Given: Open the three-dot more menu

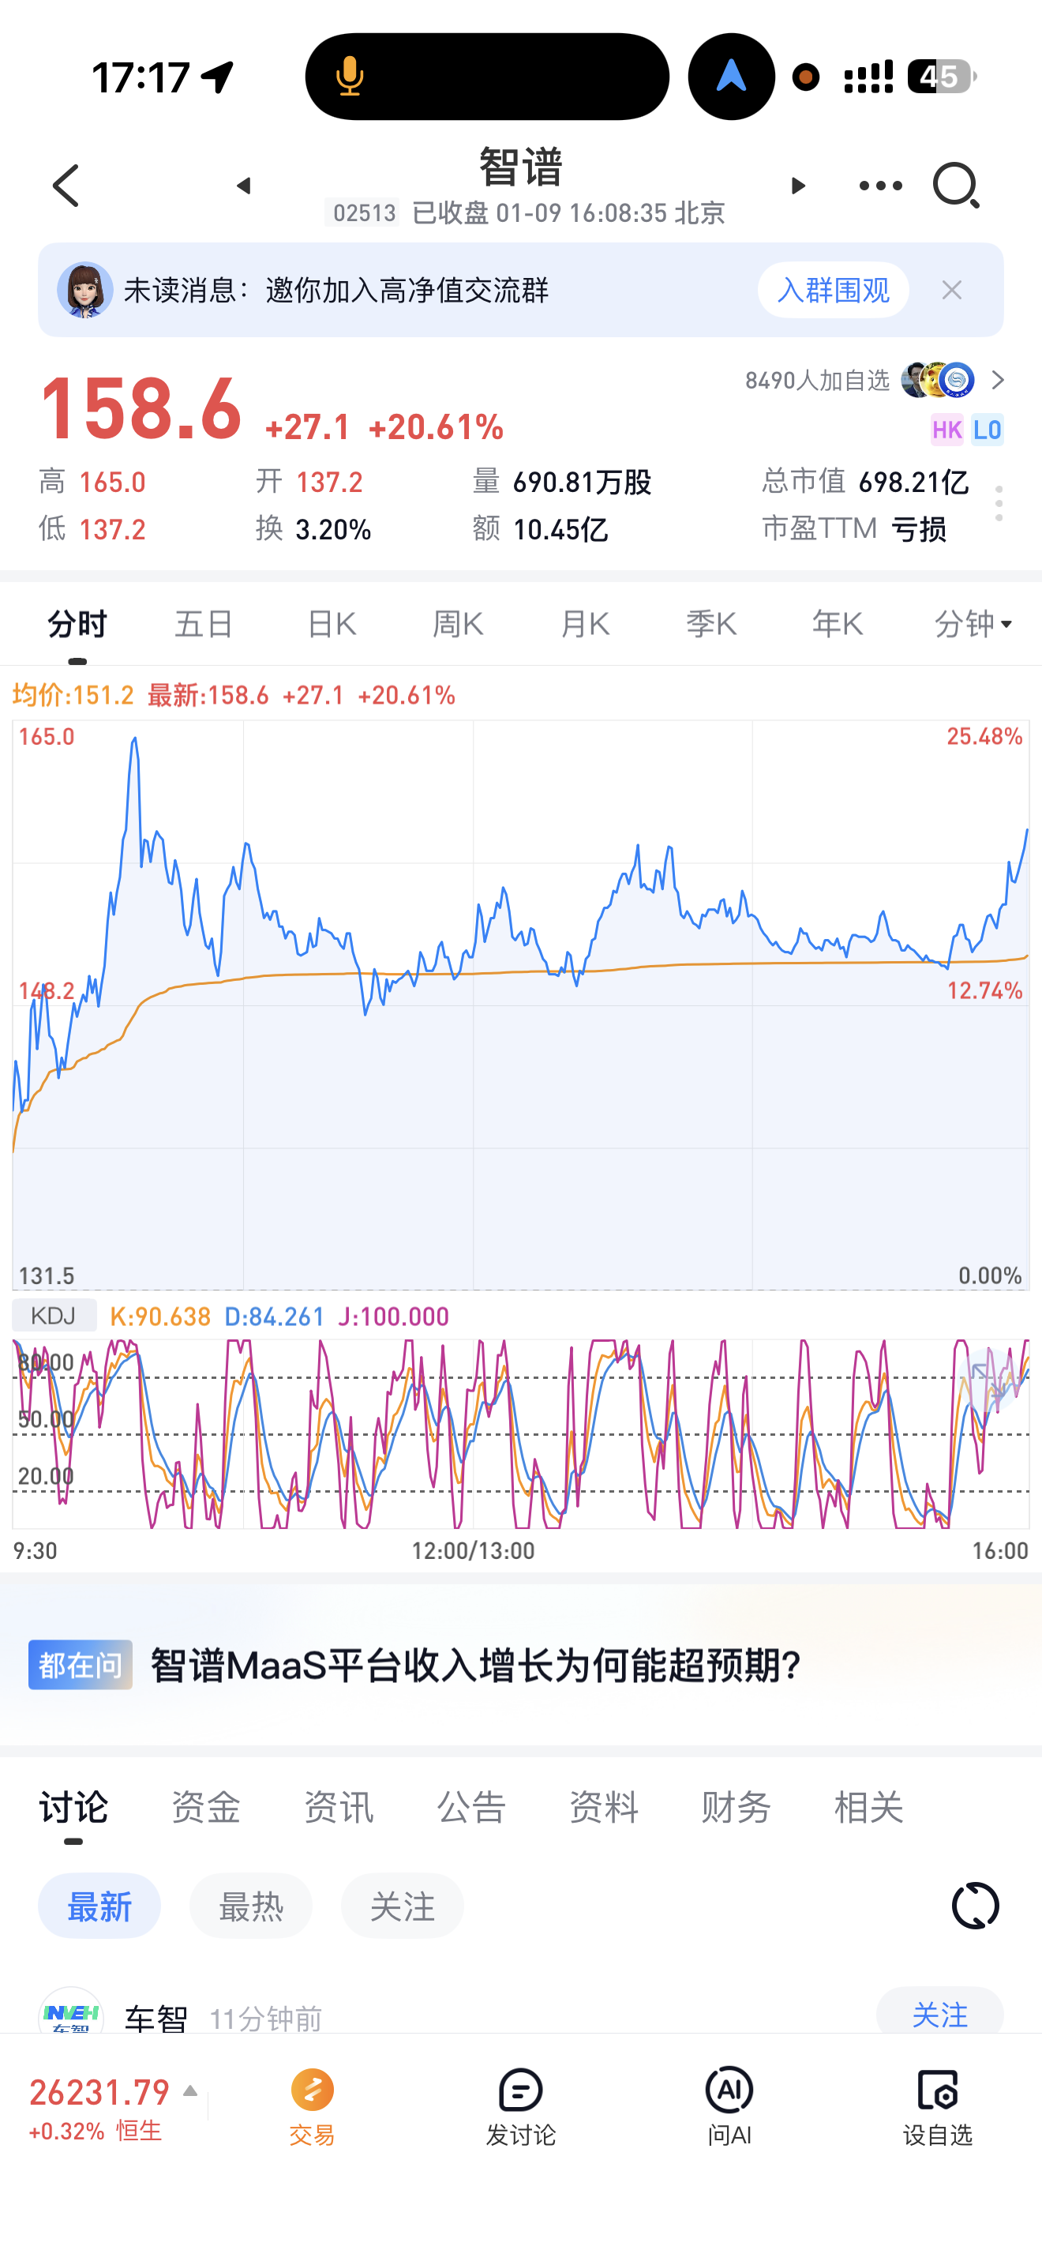Looking at the screenshot, I should (879, 186).
